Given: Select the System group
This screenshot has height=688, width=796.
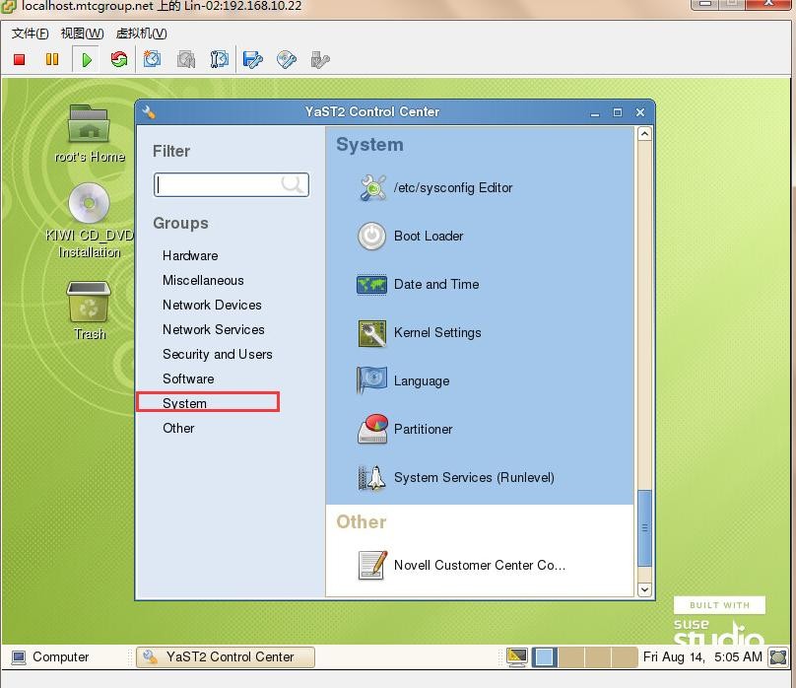Looking at the screenshot, I should click(x=185, y=403).
